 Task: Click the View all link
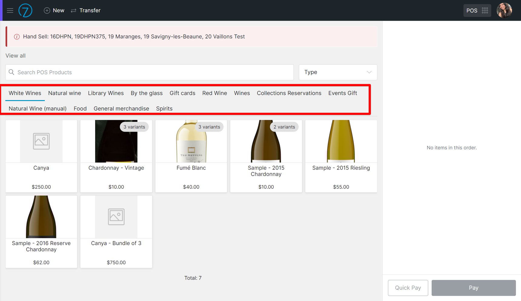15,56
